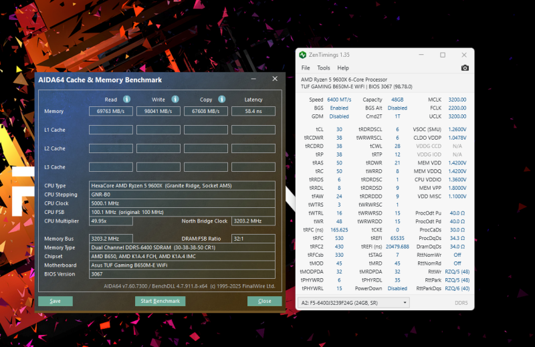
Task: Click the Read info icon in AIDA64
Action: [126, 100]
